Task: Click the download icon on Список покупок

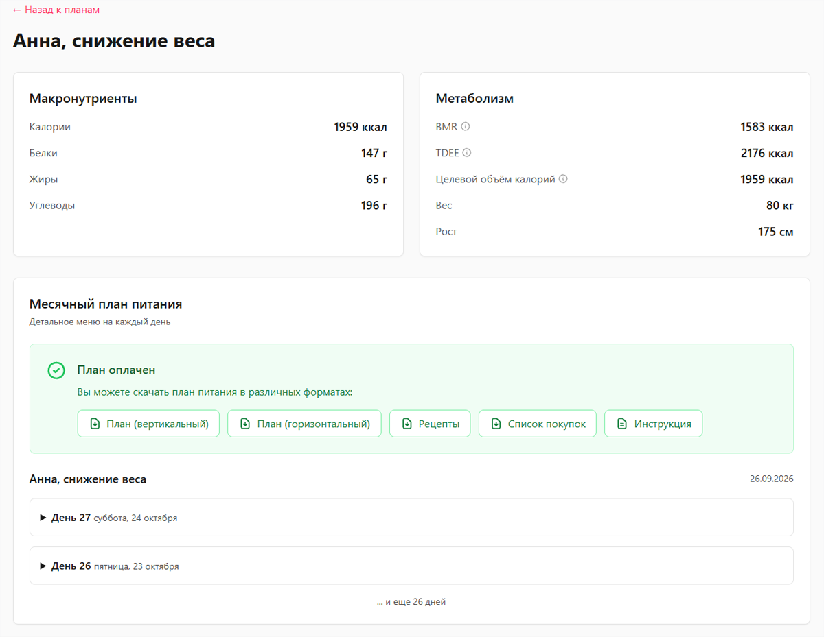Action: click(x=496, y=424)
